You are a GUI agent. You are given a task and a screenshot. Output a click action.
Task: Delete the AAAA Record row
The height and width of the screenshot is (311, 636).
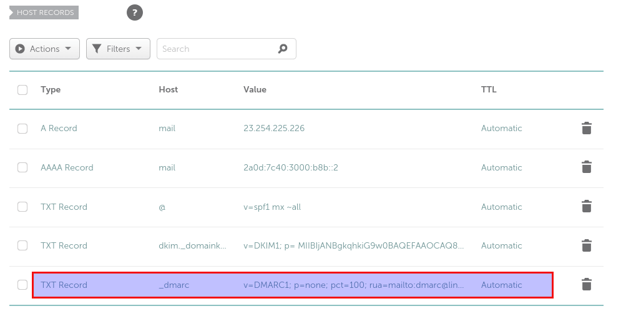pos(586,167)
